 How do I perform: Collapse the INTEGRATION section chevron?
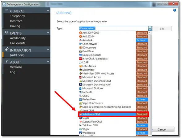48,50
